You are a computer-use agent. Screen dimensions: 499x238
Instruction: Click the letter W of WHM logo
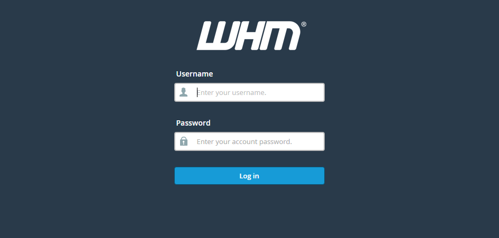point(216,36)
